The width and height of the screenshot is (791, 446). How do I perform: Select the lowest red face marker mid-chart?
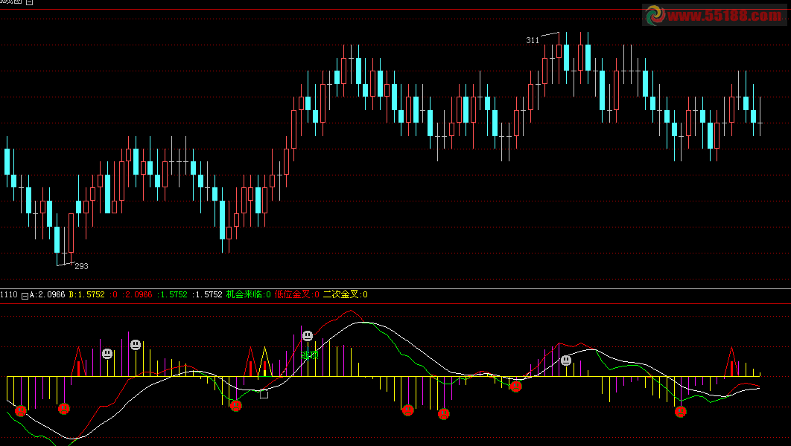click(x=443, y=414)
